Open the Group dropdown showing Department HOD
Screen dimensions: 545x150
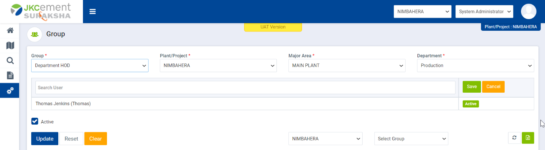tap(90, 65)
